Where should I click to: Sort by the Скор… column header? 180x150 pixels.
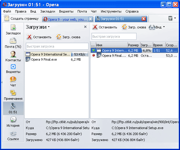tap(172, 45)
